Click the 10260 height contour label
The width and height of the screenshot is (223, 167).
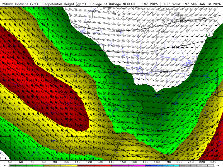coord(163,157)
